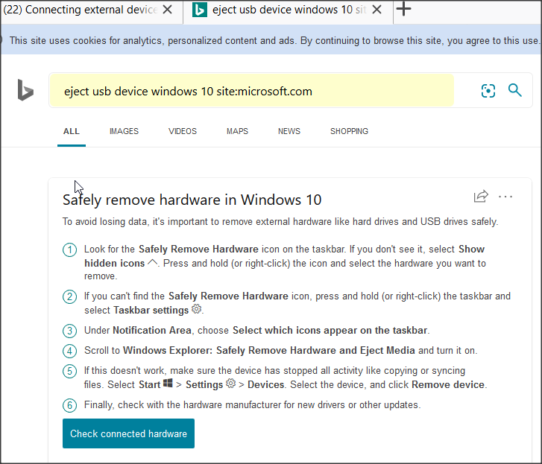Viewport: 542px width, 464px height.
Task: Click 'Remove device' text in step 5
Action: 448,384
